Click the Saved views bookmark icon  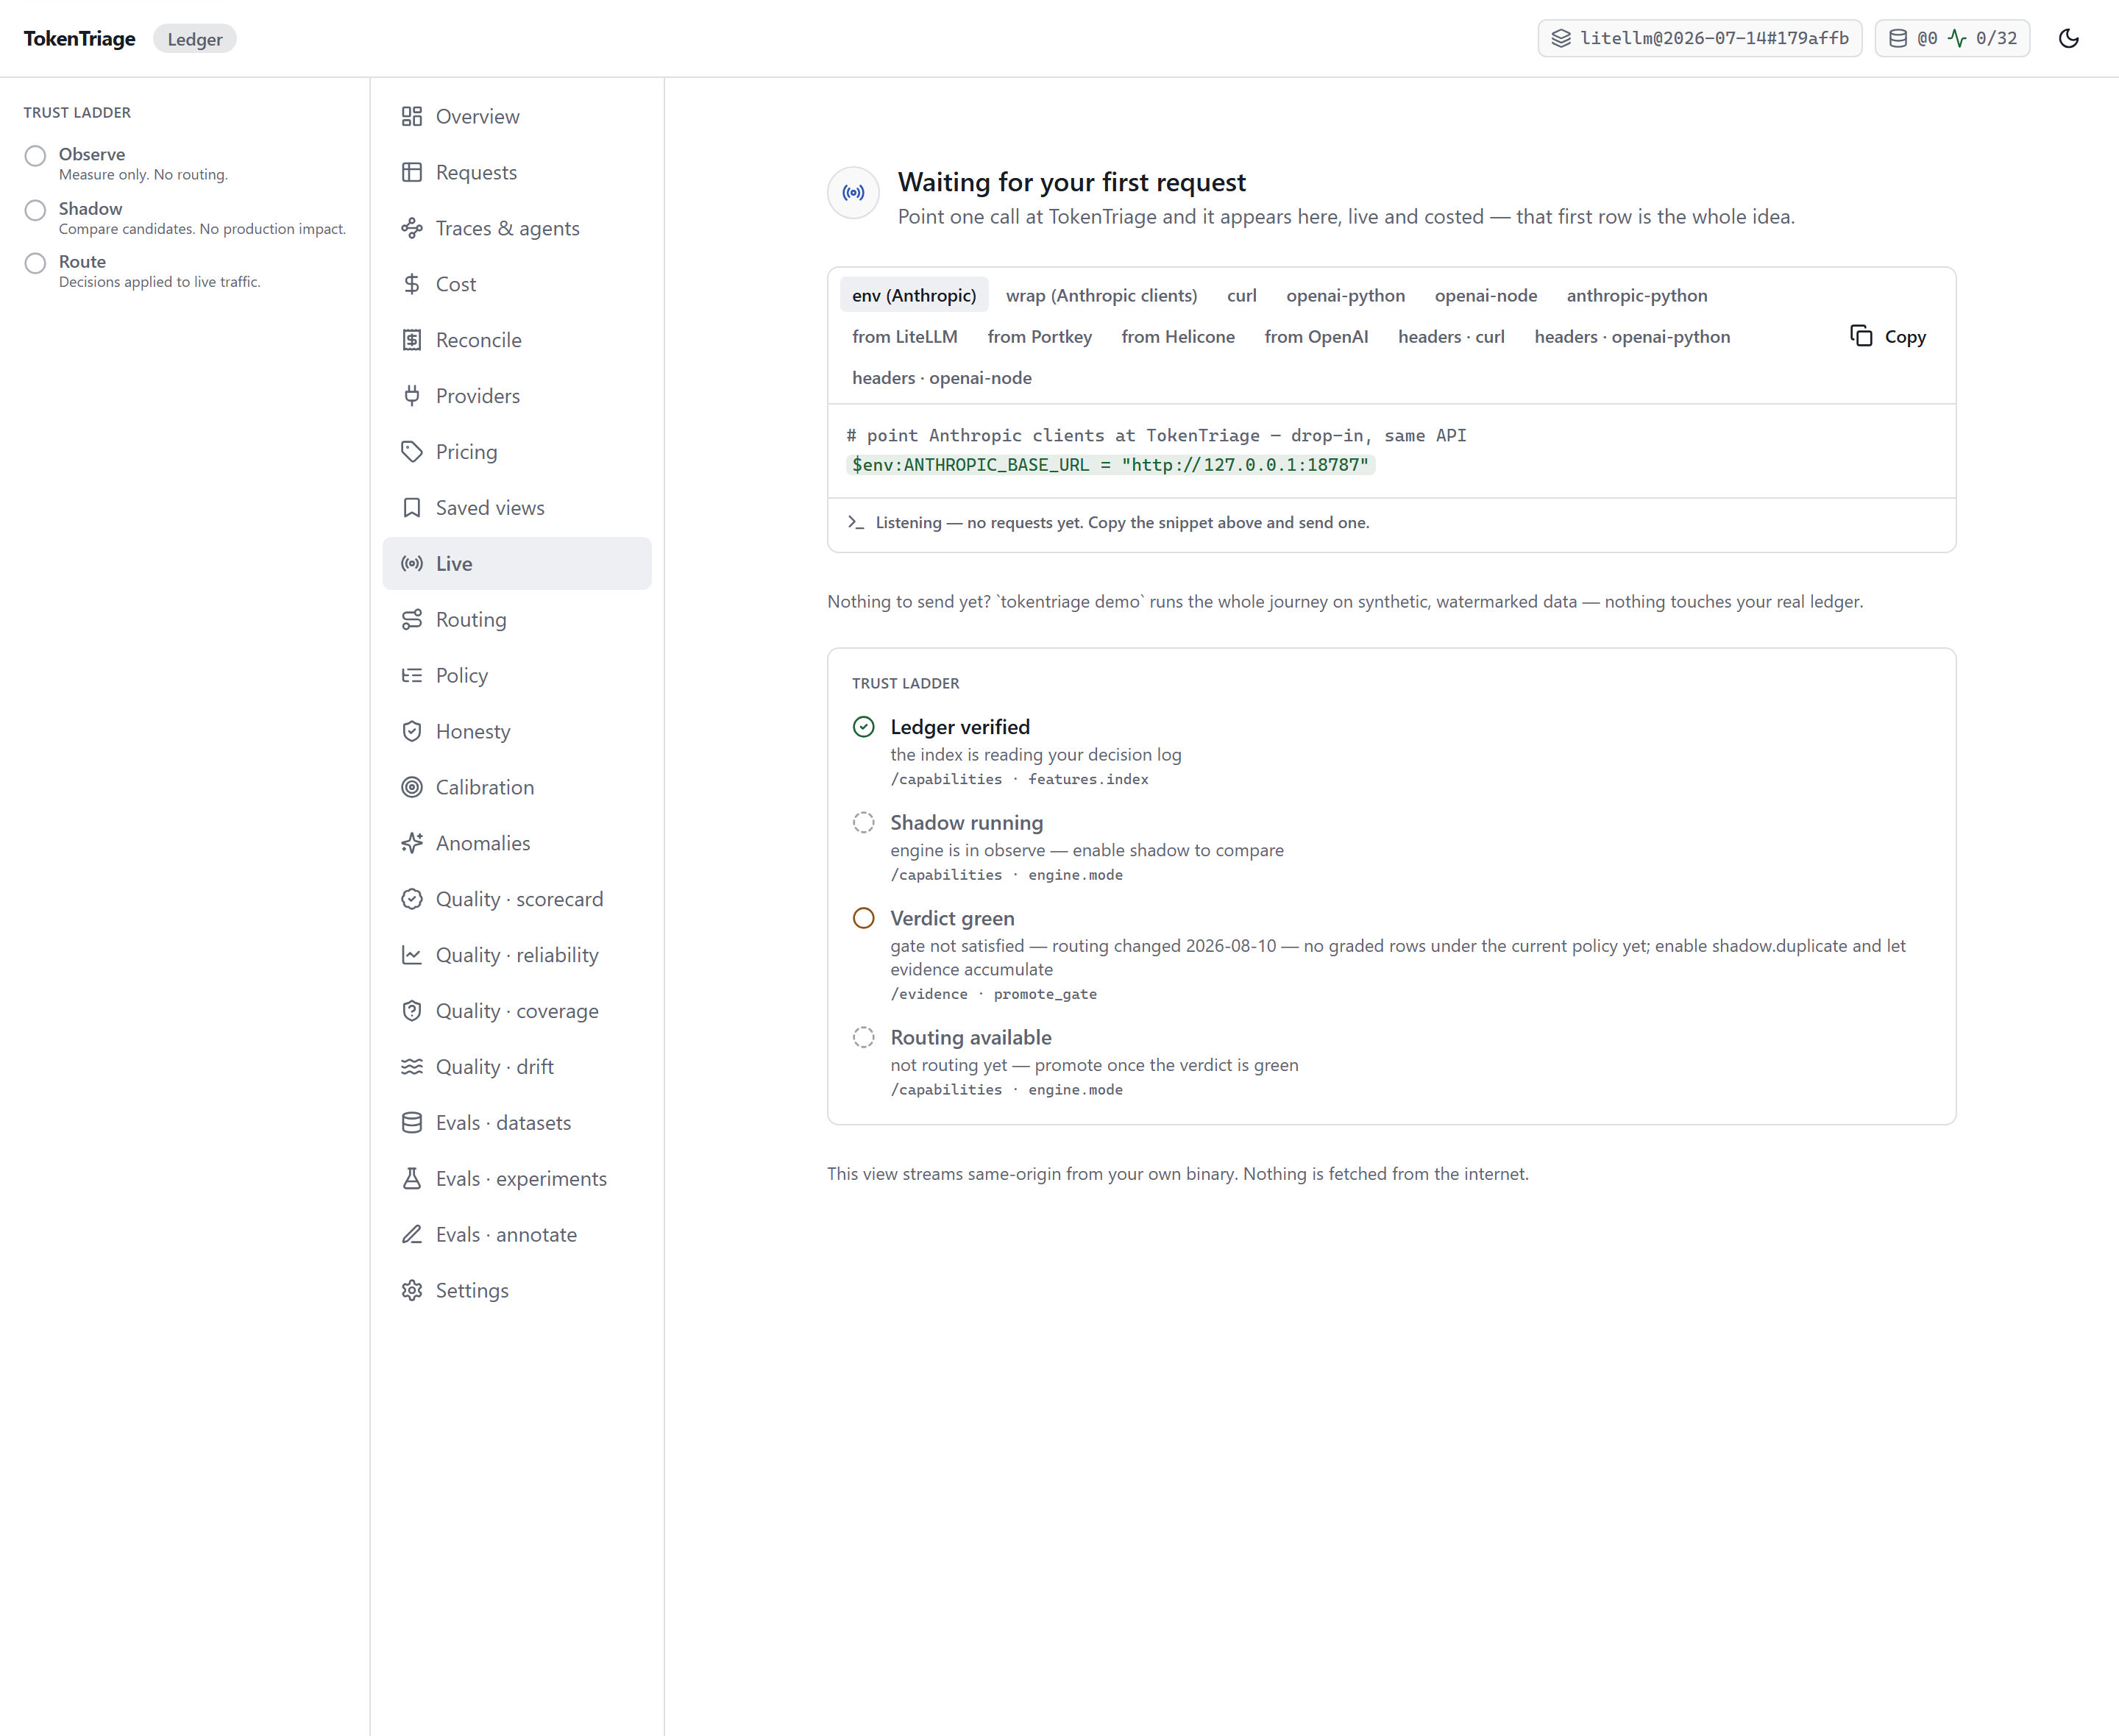pyautogui.click(x=411, y=508)
